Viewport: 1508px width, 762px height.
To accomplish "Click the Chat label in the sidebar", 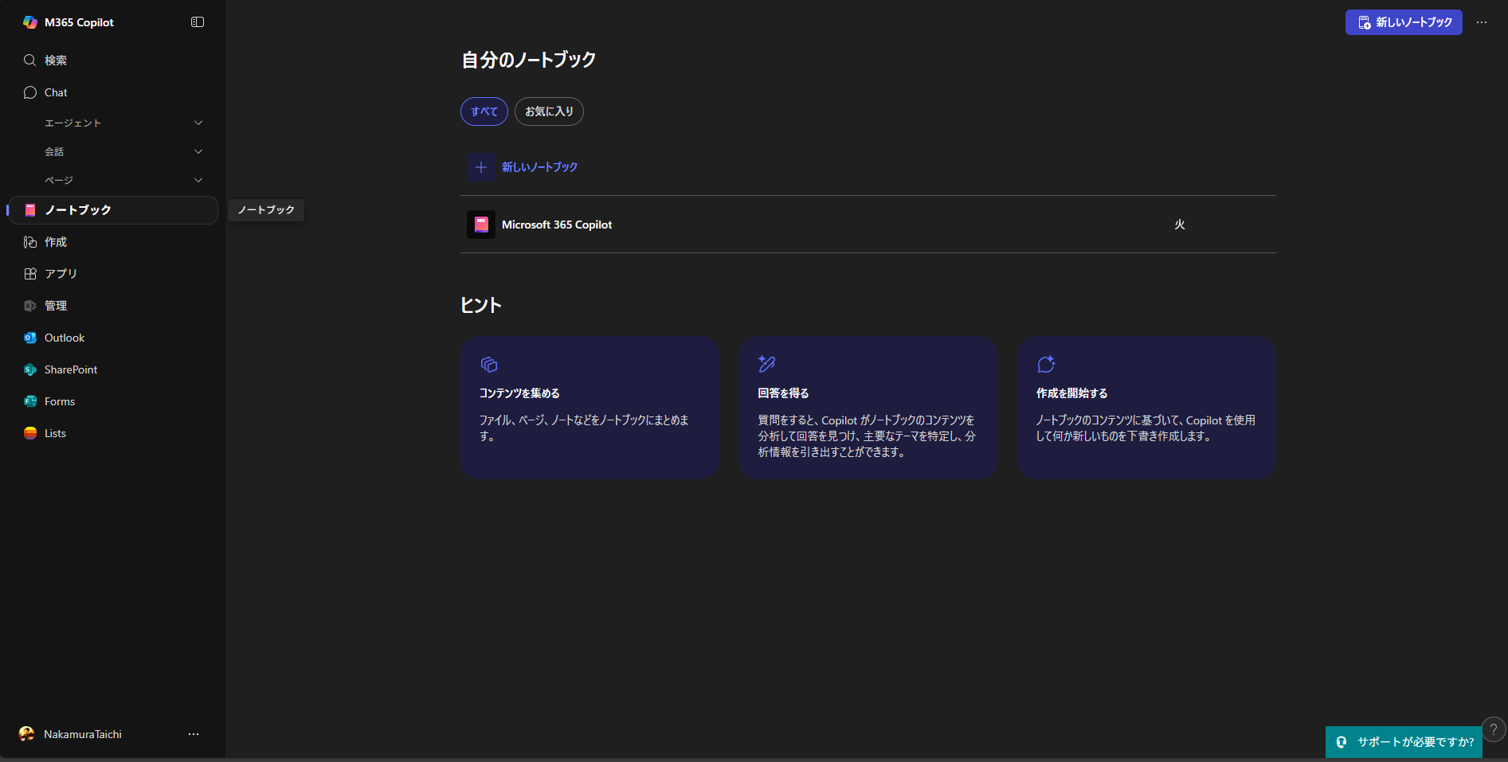I will coord(56,92).
